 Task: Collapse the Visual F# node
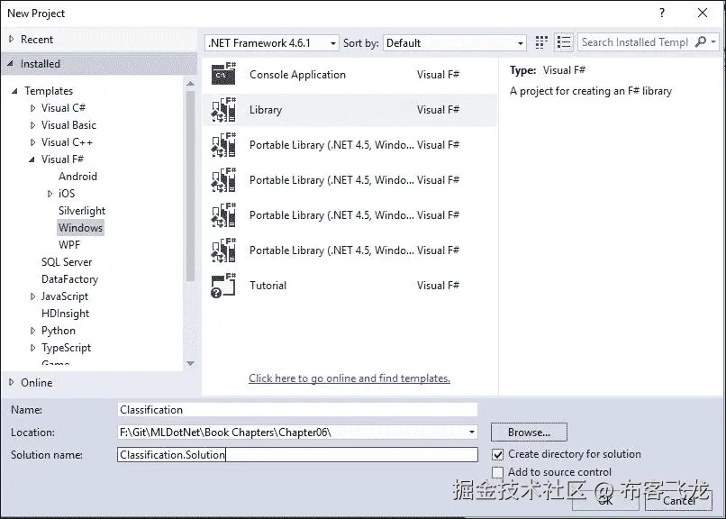coord(31,159)
